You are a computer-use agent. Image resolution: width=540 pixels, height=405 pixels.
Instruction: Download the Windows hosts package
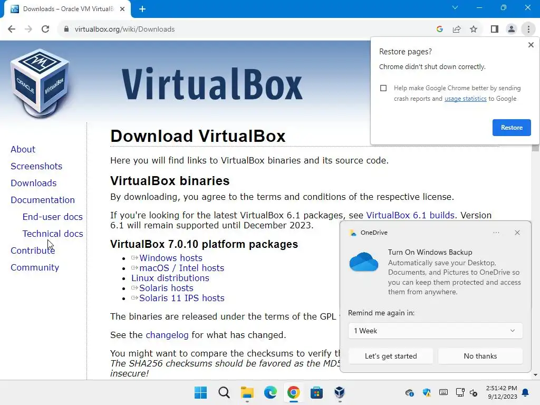pyautogui.click(x=170, y=258)
